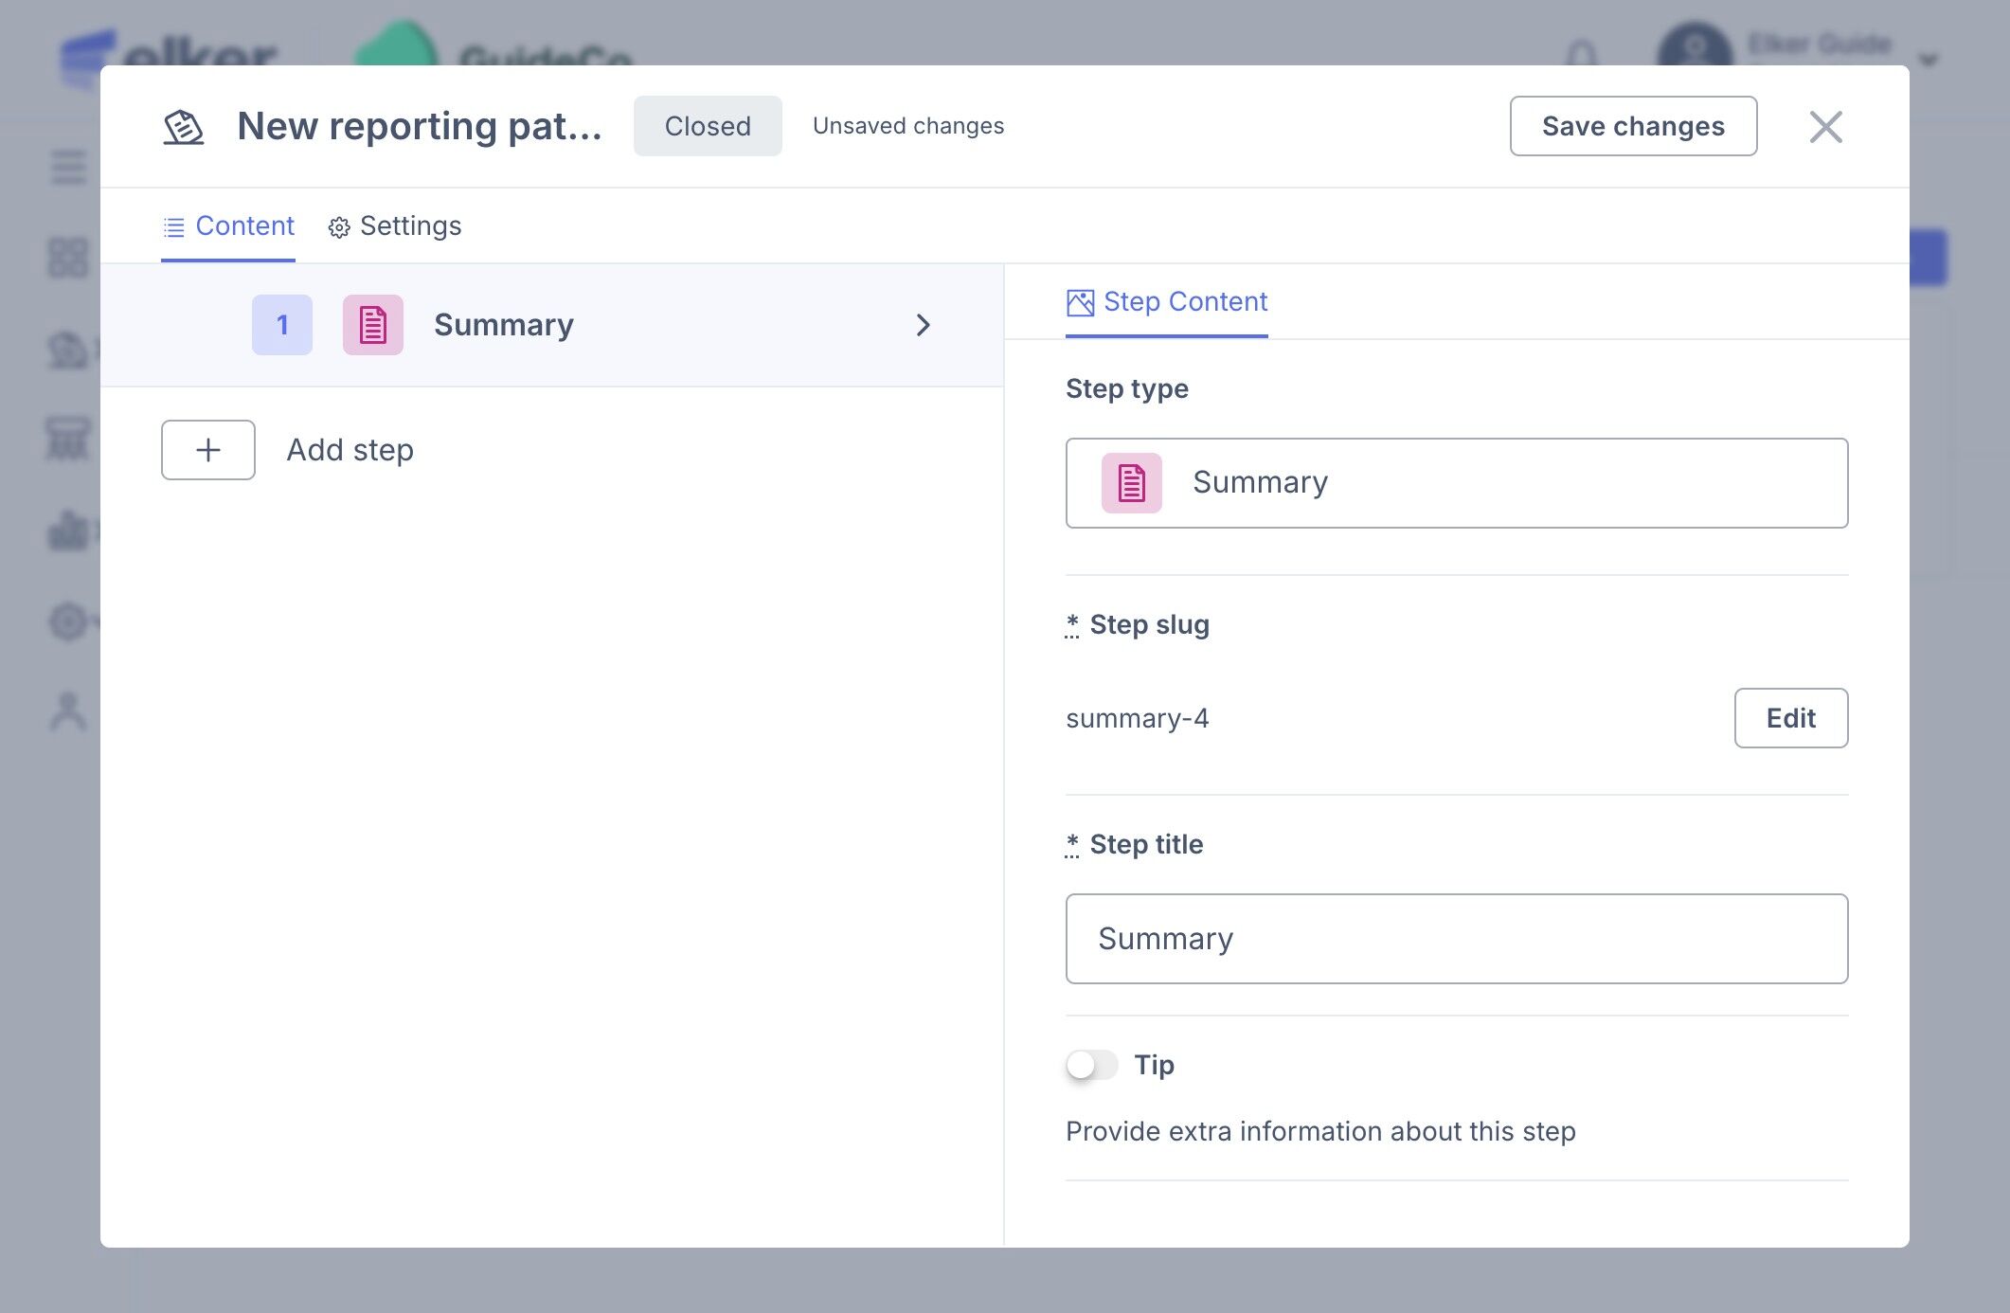Screen dimensions: 2010x1313
Task: Click the guide pencil icon beside title
Action: pyautogui.click(x=184, y=127)
